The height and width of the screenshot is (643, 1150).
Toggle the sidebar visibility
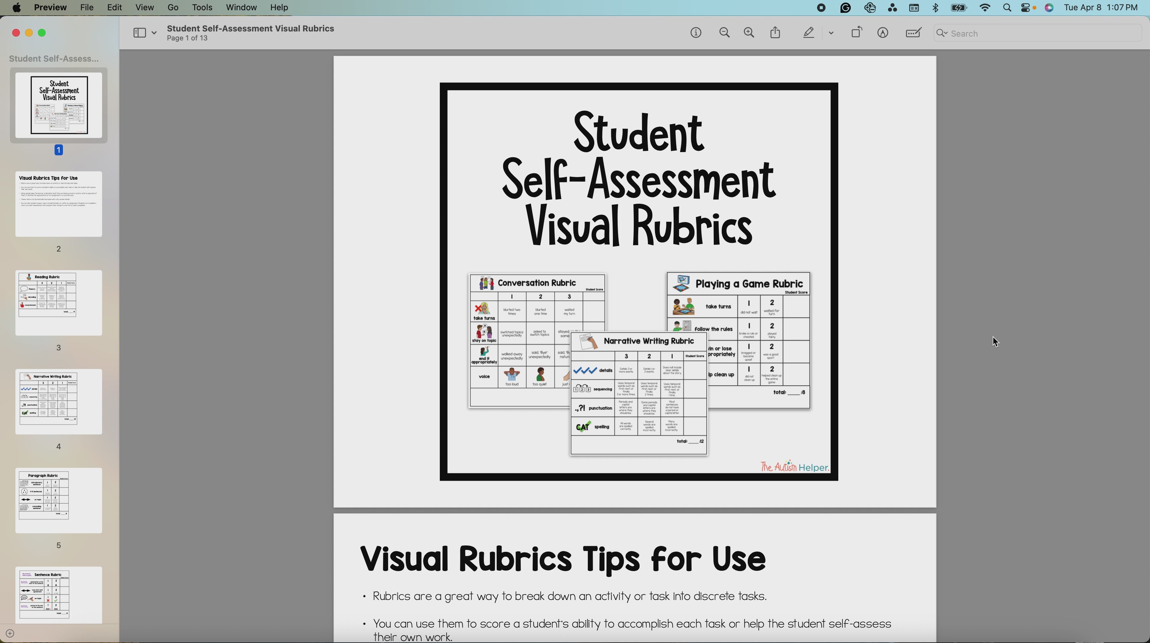(x=140, y=32)
